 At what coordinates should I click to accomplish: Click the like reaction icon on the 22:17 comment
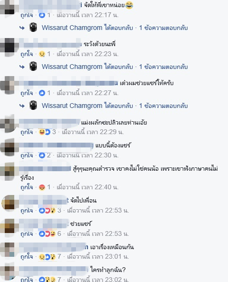click(42, 15)
